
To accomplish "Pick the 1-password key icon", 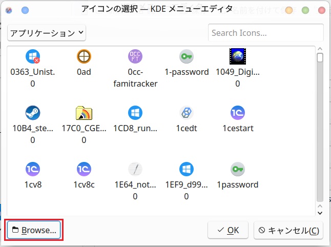I will (187, 56).
